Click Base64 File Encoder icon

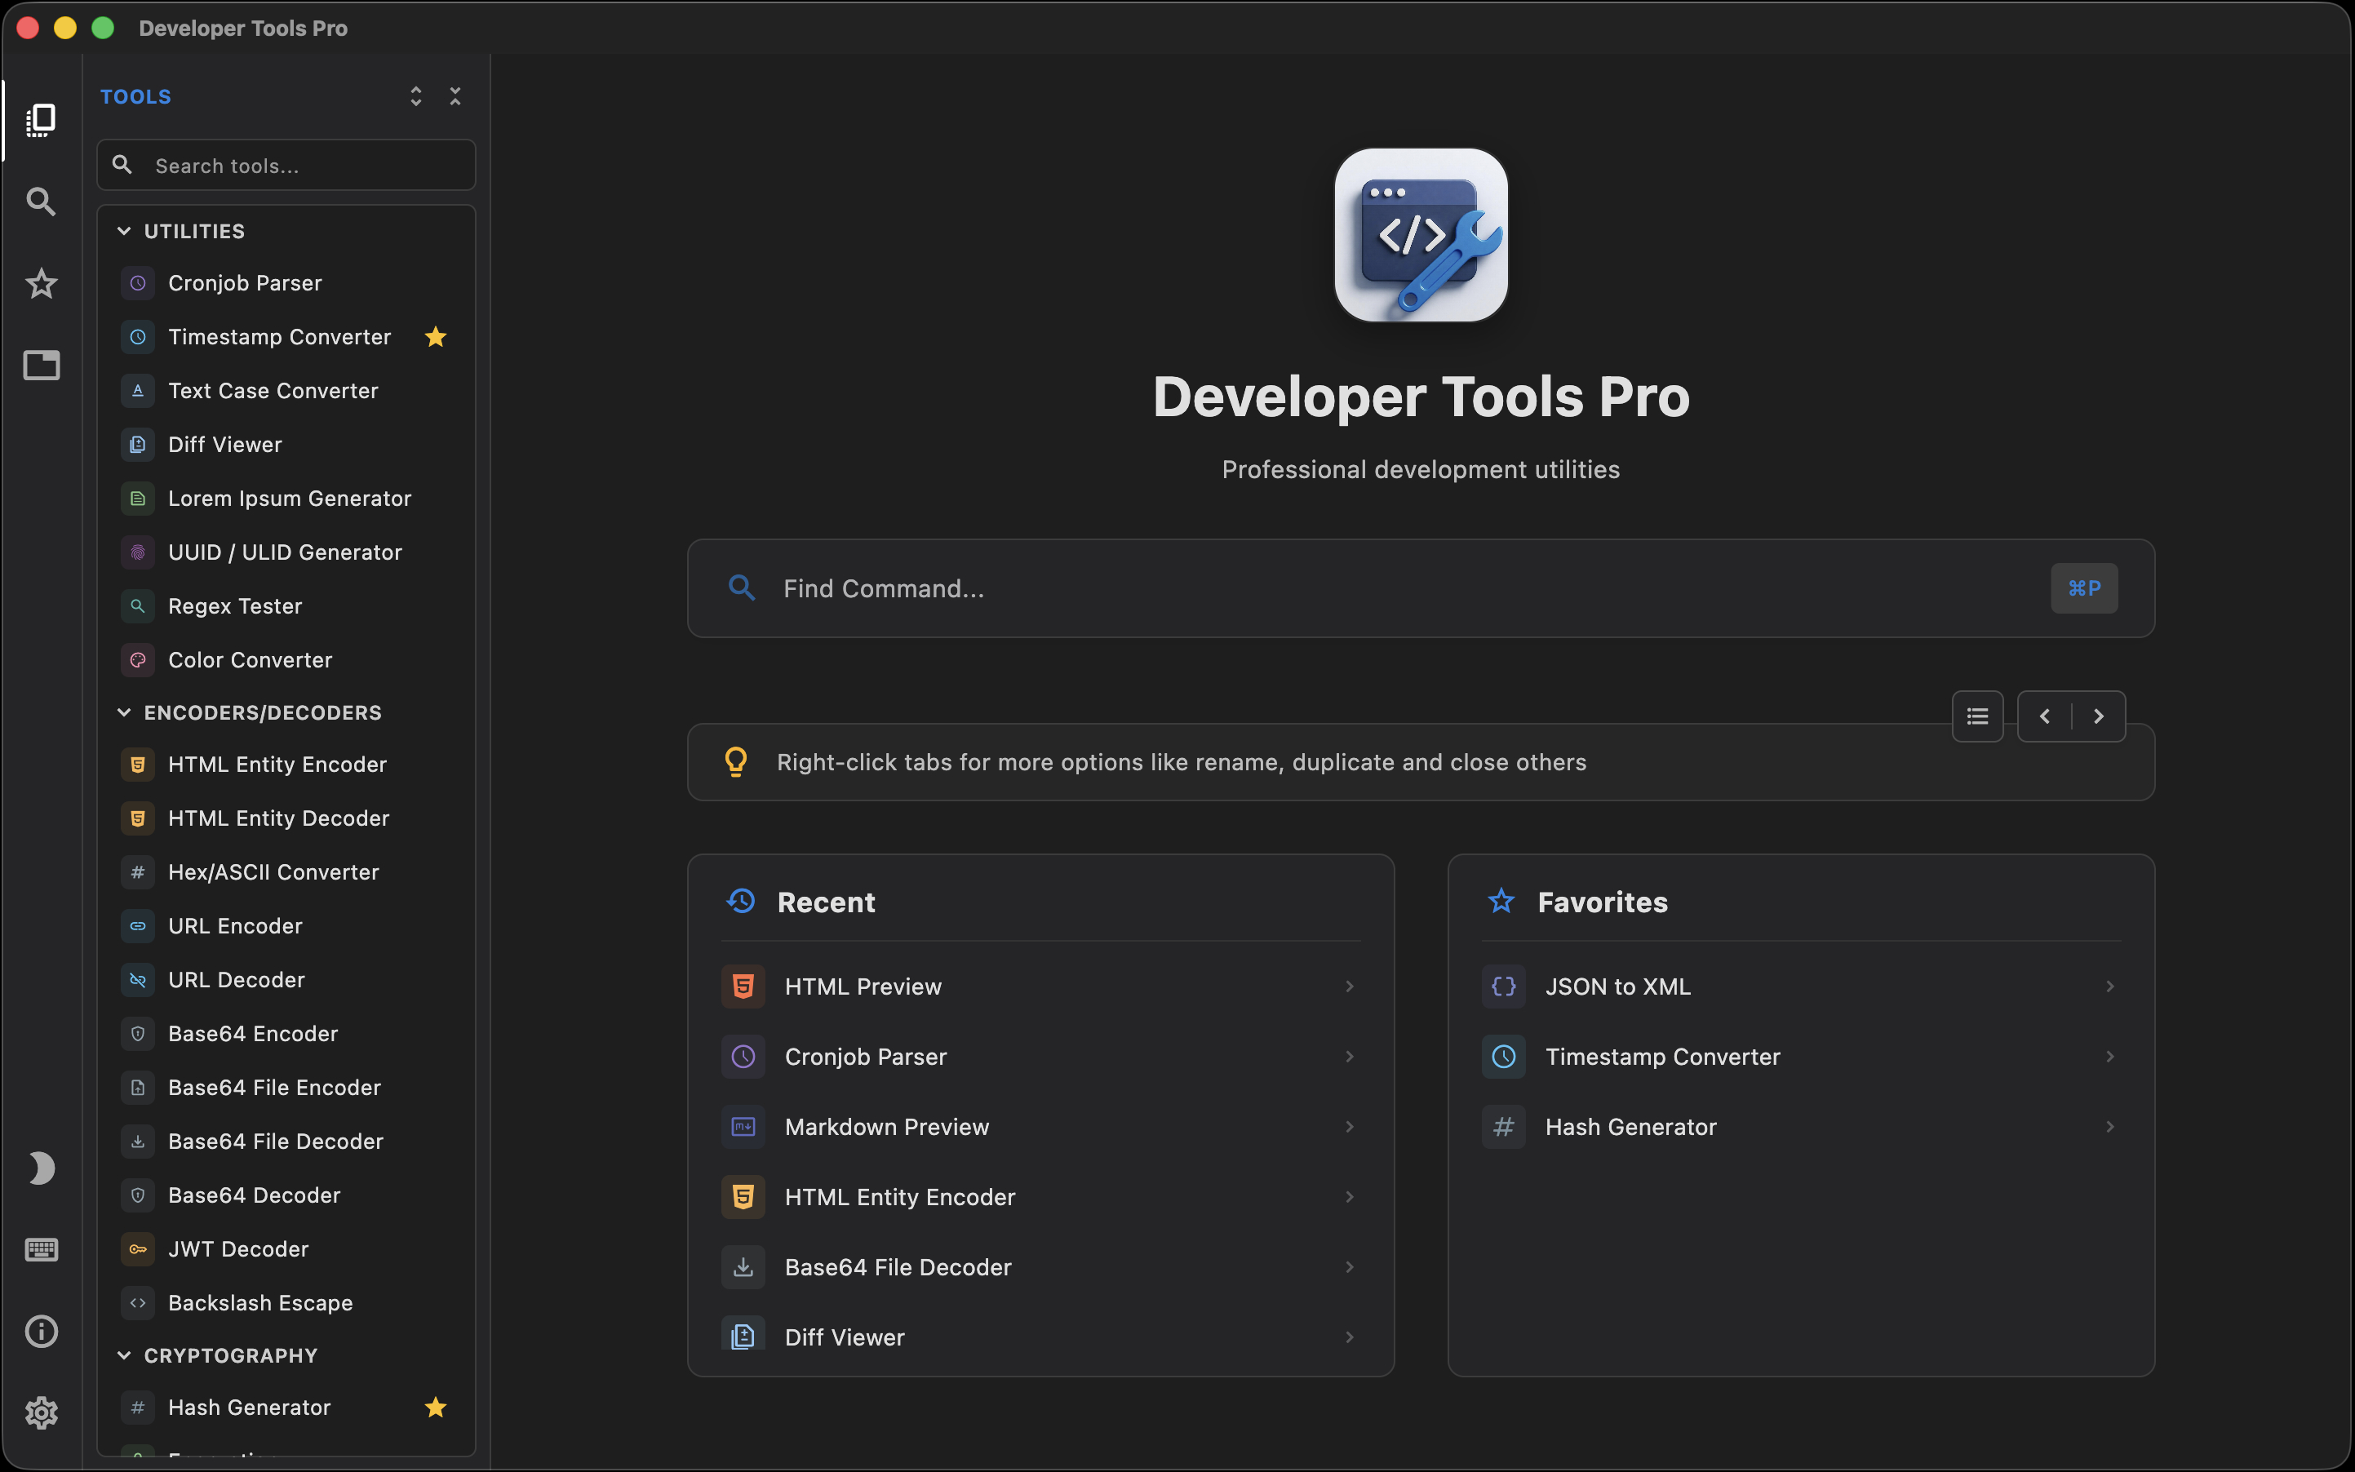pyautogui.click(x=138, y=1088)
